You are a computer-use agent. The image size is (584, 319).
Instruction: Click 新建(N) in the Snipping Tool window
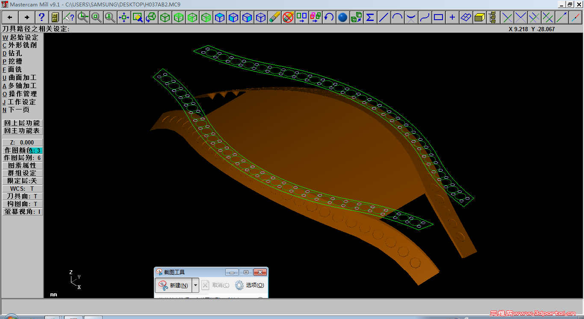tap(173, 285)
